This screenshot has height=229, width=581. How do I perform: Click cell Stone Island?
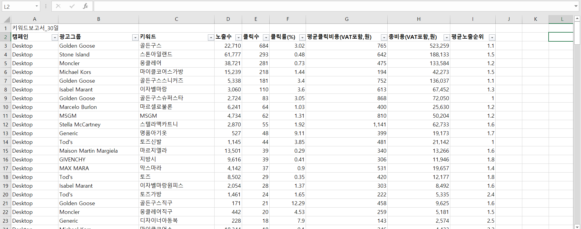coord(99,55)
